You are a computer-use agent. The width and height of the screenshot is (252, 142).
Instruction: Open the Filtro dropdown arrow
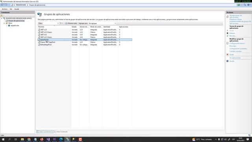tap(58, 24)
